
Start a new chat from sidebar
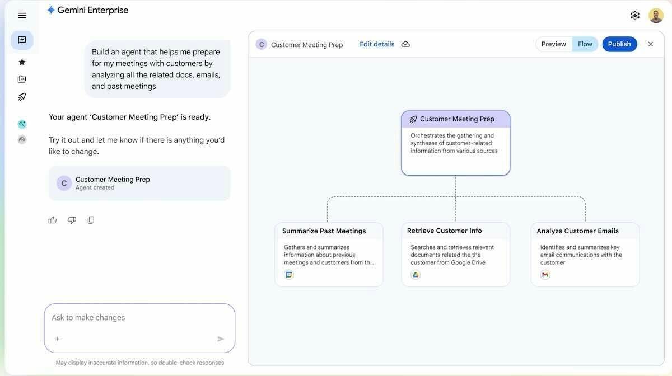point(22,40)
